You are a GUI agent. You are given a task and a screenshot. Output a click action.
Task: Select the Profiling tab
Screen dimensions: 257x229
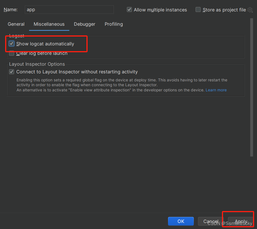(114, 24)
